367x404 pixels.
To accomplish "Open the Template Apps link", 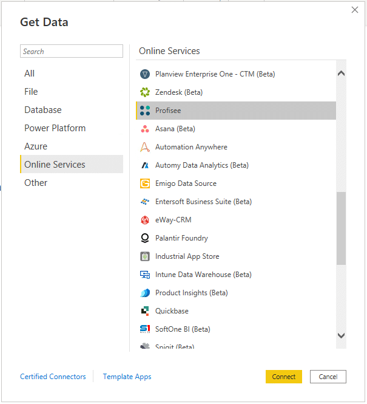I will tap(127, 377).
